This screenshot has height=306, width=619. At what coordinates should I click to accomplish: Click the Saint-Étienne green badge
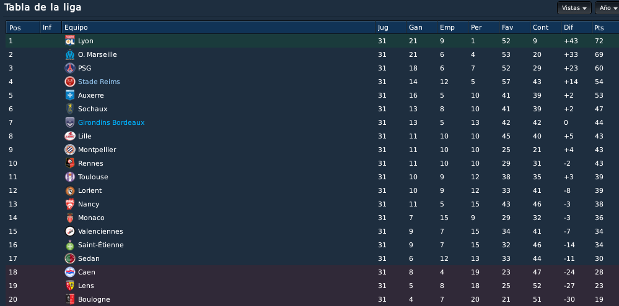(x=70, y=245)
